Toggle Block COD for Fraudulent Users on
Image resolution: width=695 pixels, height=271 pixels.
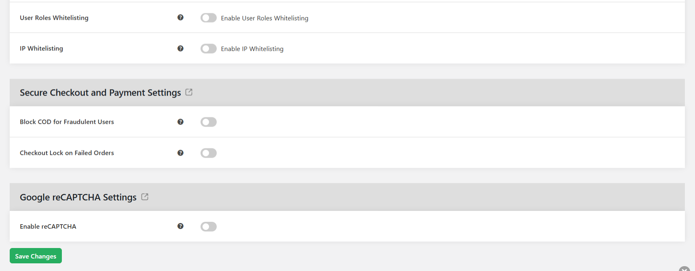(208, 121)
